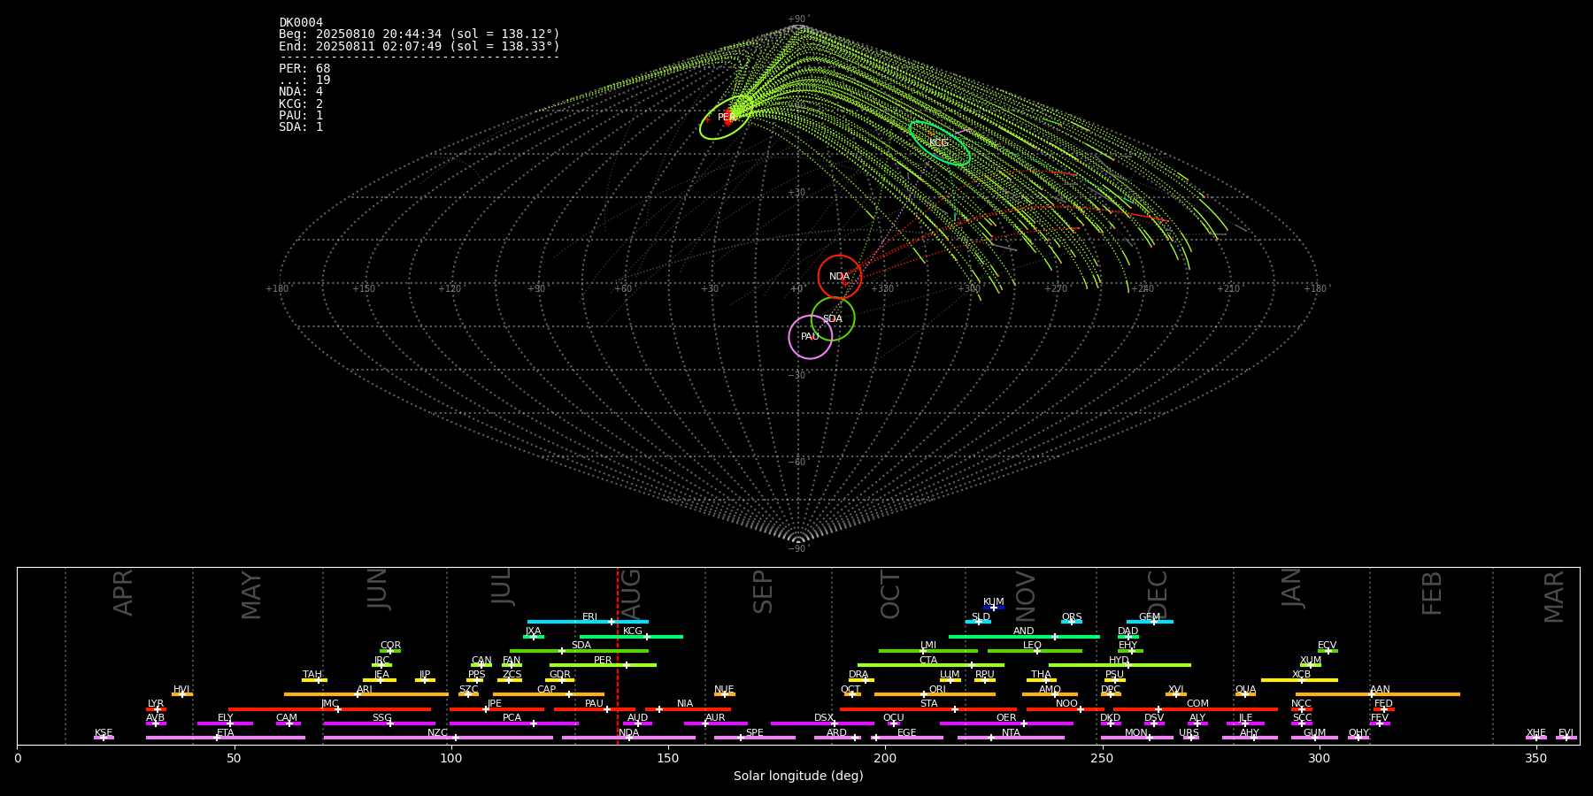Click the 'PAU: 1' count in legend
1593x796 pixels.
pos(301,116)
